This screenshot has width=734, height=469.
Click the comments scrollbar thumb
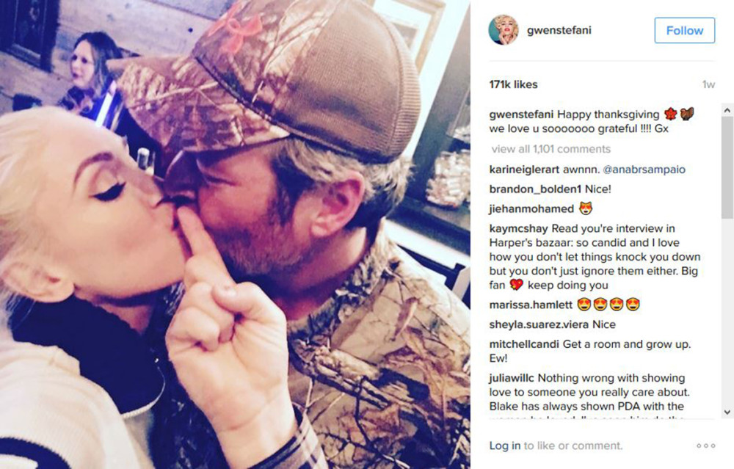727,167
